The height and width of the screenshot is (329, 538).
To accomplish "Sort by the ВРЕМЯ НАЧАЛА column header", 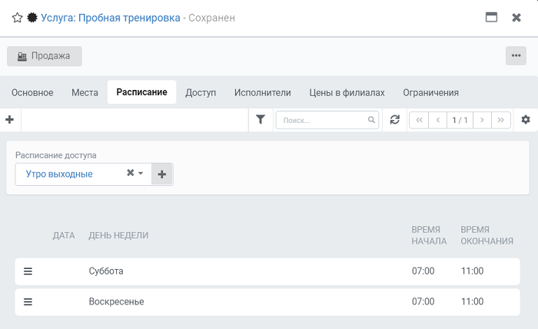I will coord(429,235).
